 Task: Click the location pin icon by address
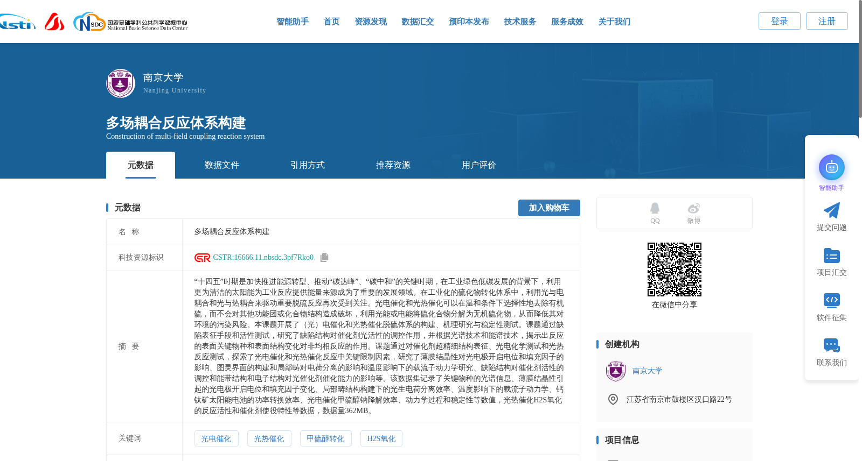[x=613, y=399]
